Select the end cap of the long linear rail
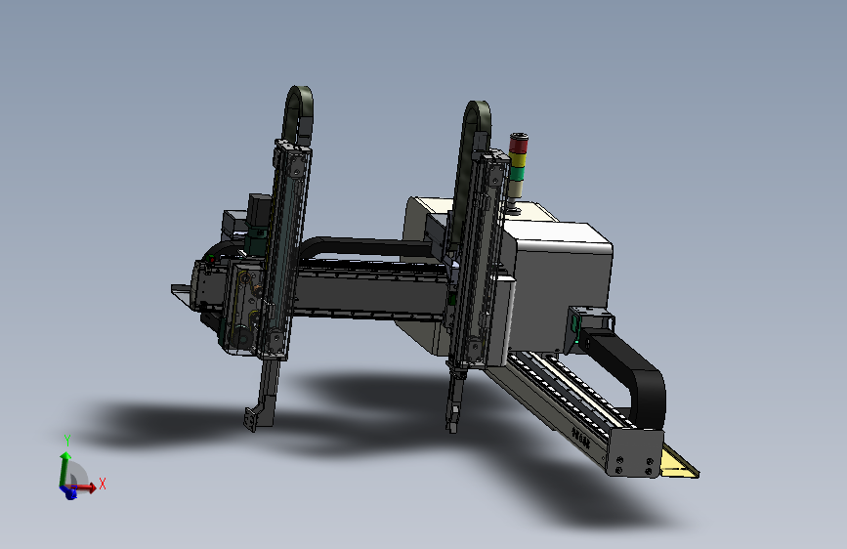 (635, 455)
